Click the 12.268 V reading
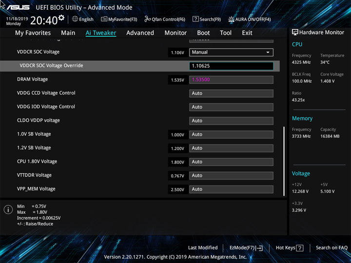Screen dimensions: 351x263 pyautogui.click(x=300, y=191)
